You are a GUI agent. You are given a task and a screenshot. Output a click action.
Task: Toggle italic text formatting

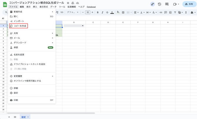click(x=102, y=12)
